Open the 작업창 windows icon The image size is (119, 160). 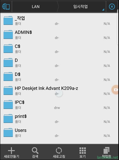pos(106,150)
